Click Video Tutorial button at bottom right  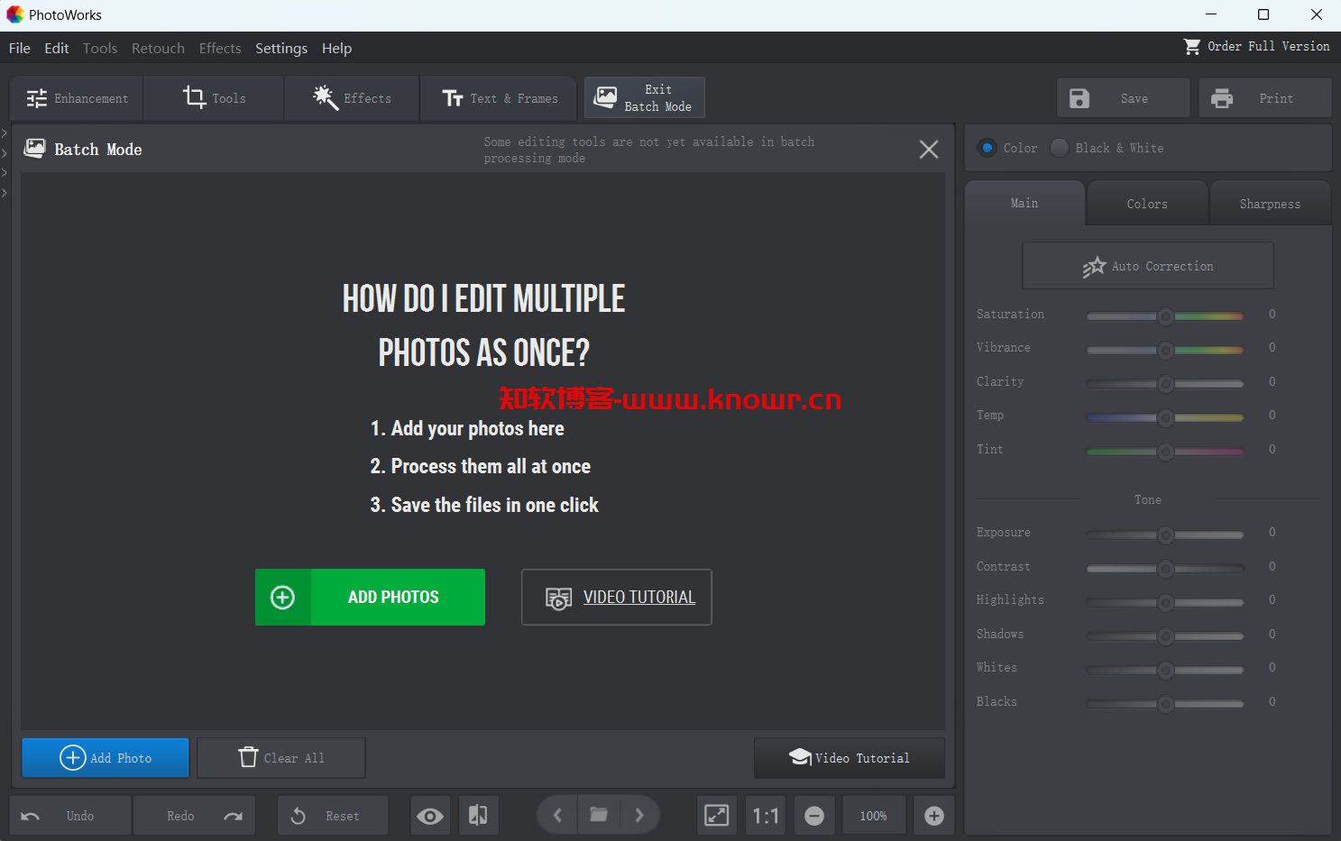850,758
